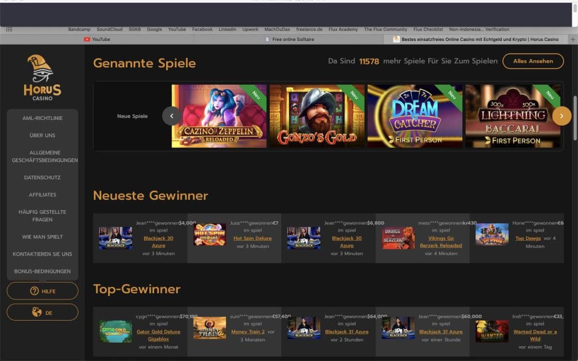Click Blackjack 31 Azure link won $64,000
Image resolution: width=578 pixels, height=361 pixels.
click(347, 332)
